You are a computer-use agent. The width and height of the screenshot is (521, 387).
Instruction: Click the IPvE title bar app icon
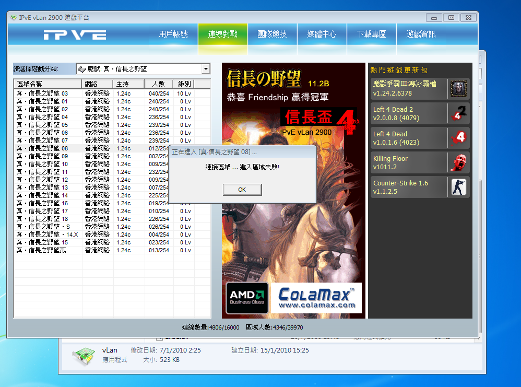[x=13, y=17]
